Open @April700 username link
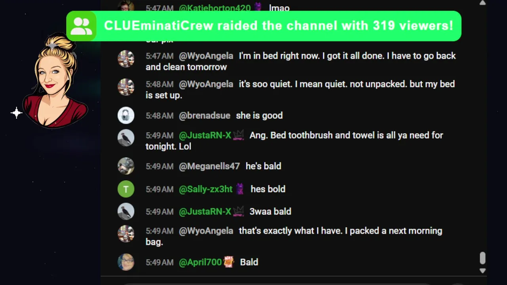Image resolution: width=507 pixels, height=285 pixels. click(200, 262)
